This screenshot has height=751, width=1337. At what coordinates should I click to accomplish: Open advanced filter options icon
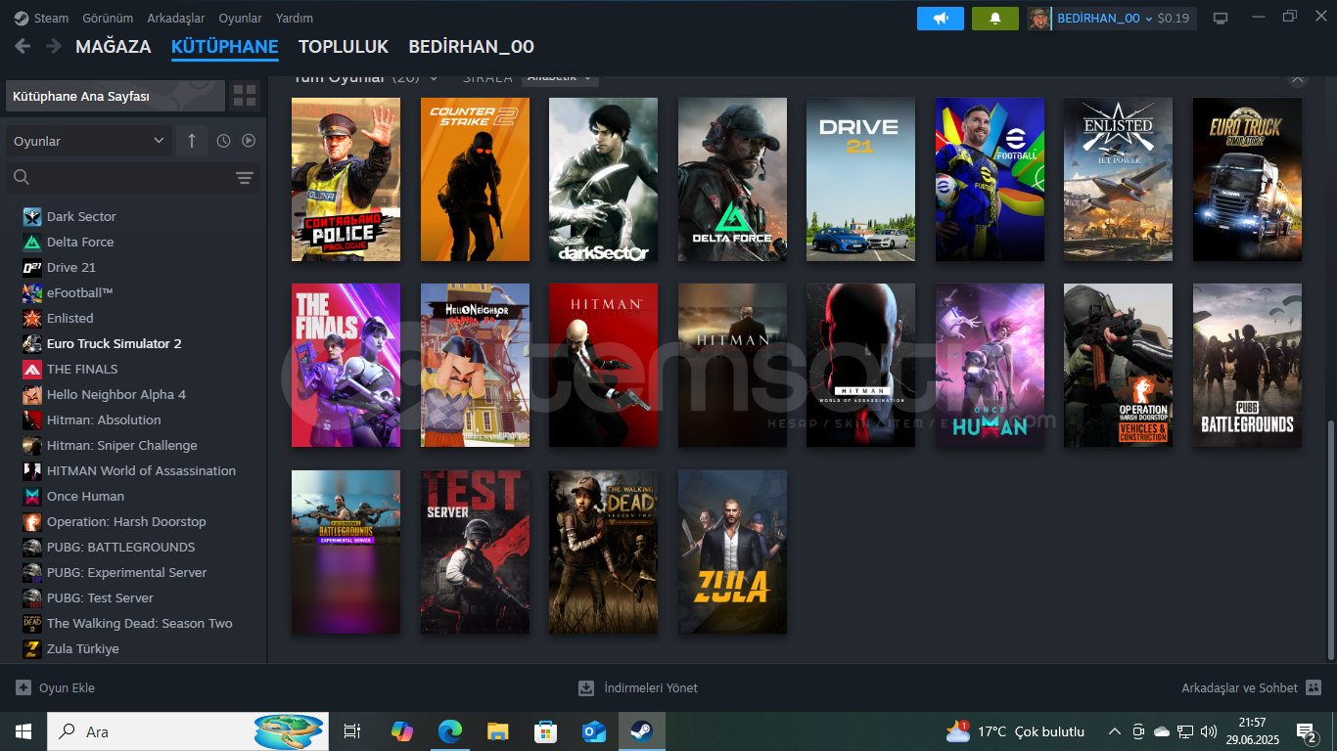(245, 177)
